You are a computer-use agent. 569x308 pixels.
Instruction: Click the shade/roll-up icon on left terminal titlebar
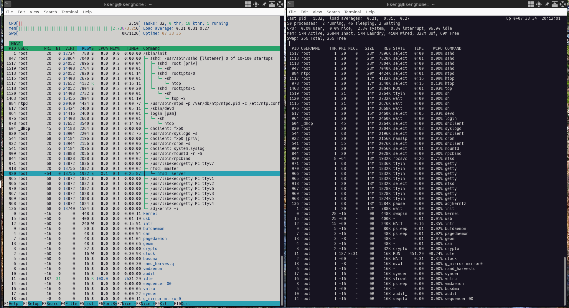click(x=272, y=4)
